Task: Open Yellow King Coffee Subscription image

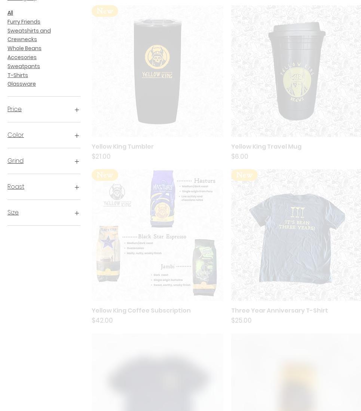Action: (x=157, y=235)
